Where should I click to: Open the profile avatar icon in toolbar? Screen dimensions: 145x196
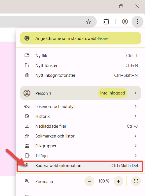[125, 22]
